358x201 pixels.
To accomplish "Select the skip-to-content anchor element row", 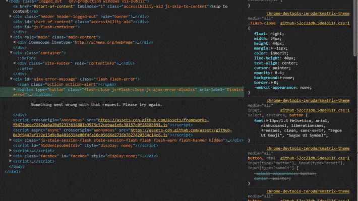I will [120, 9].
